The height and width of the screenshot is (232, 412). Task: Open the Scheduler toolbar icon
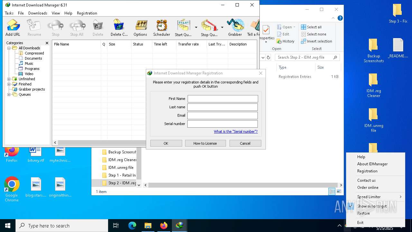tap(162, 27)
